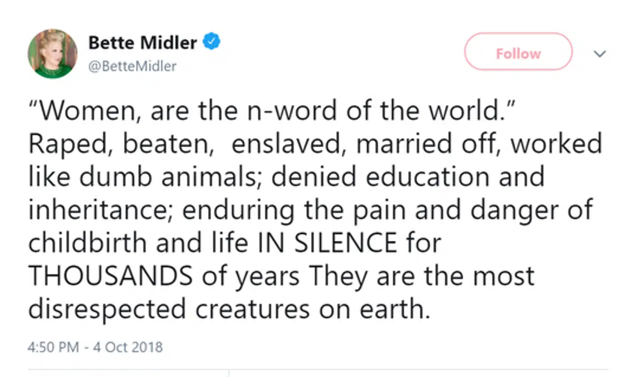
Task: Click the verification checkmark next to the name
Action: (212, 41)
